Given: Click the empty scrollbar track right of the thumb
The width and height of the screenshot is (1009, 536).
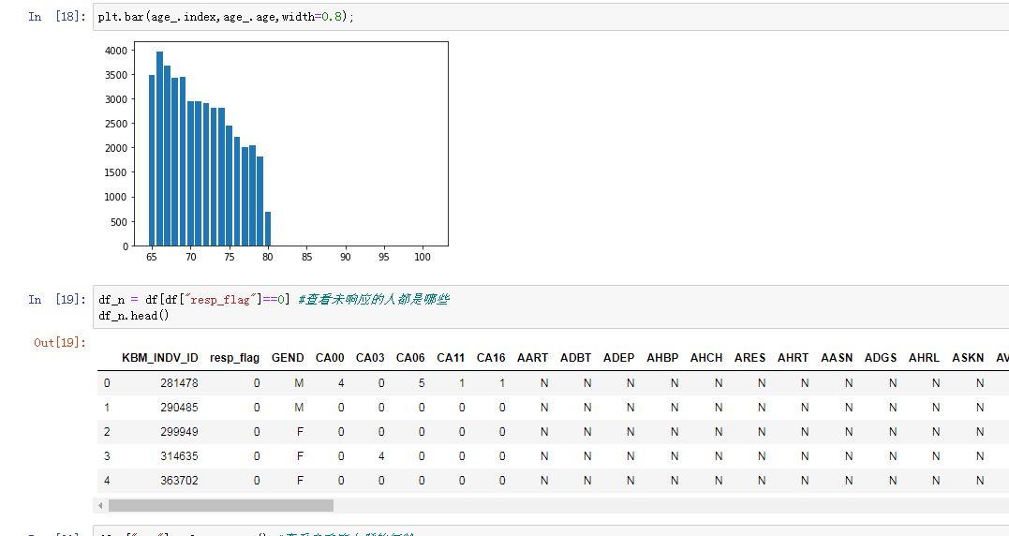Looking at the screenshot, I should [x=656, y=506].
